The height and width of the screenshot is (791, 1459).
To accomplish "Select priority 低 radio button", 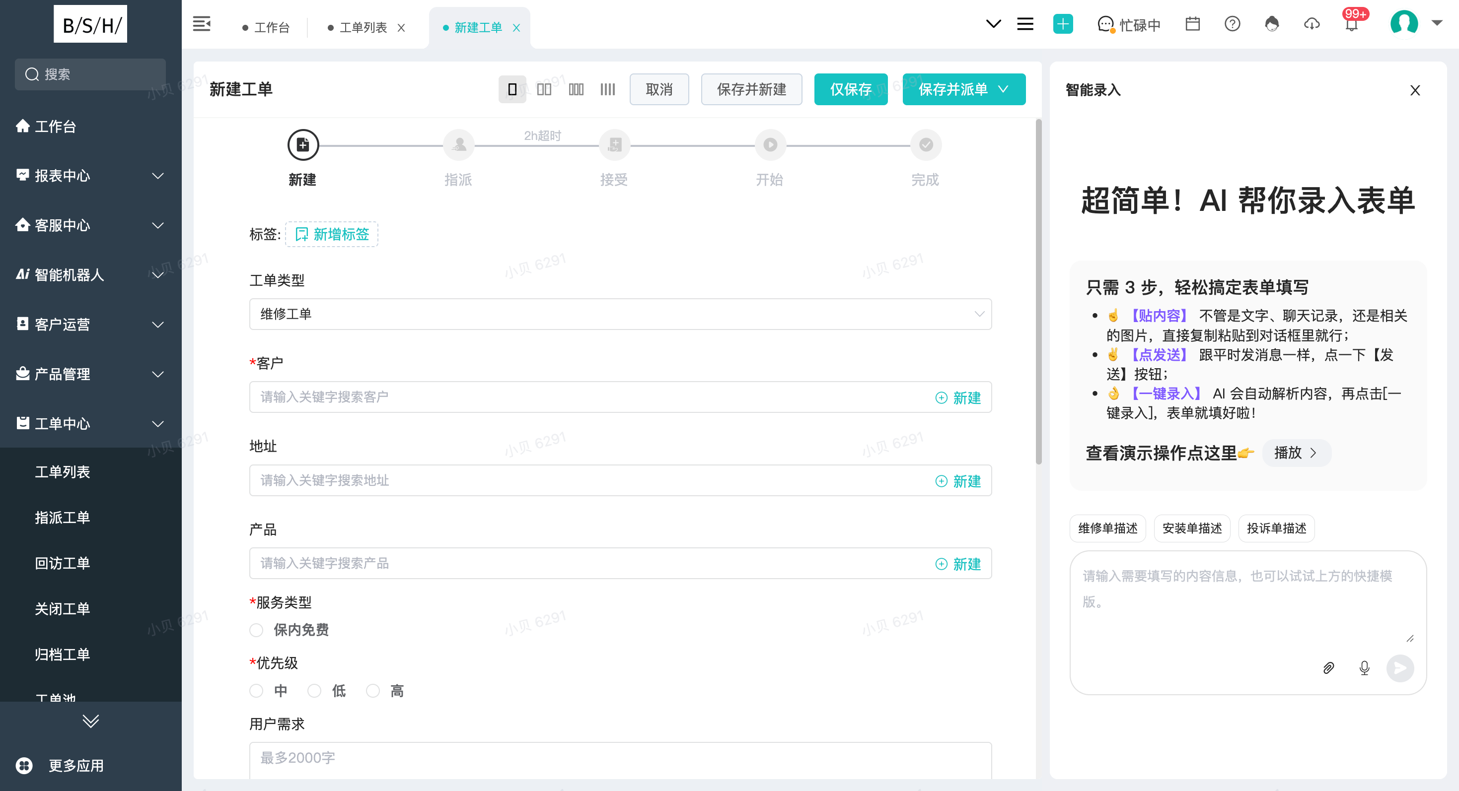I will 314,690.
